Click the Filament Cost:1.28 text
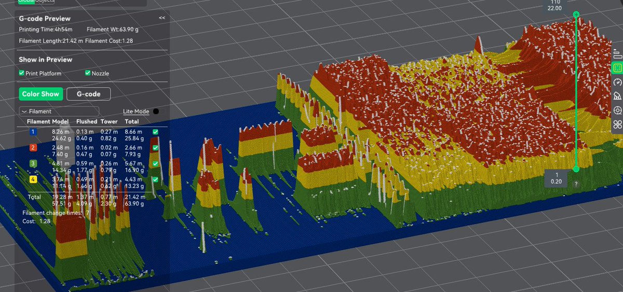Screen dimensions: 623x292 (x=109, y=40)
